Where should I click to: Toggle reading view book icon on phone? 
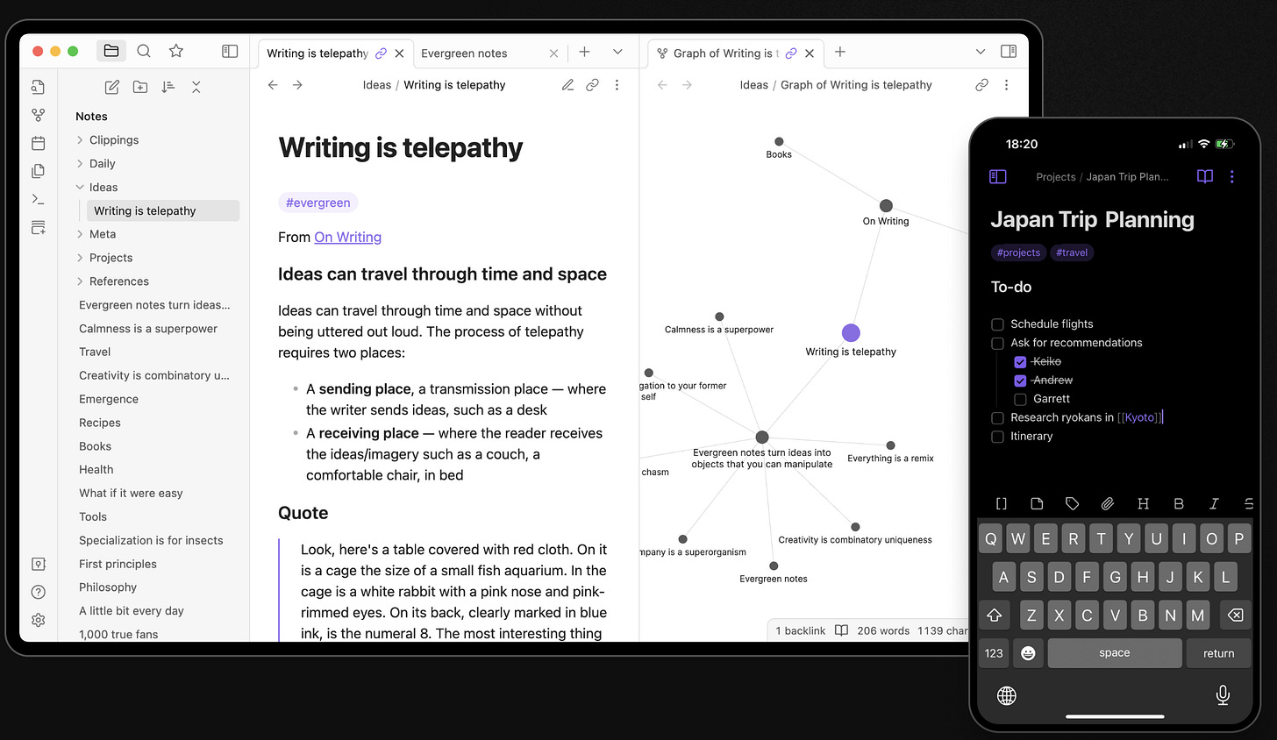pyautogui.click(x=1205, y=176)
